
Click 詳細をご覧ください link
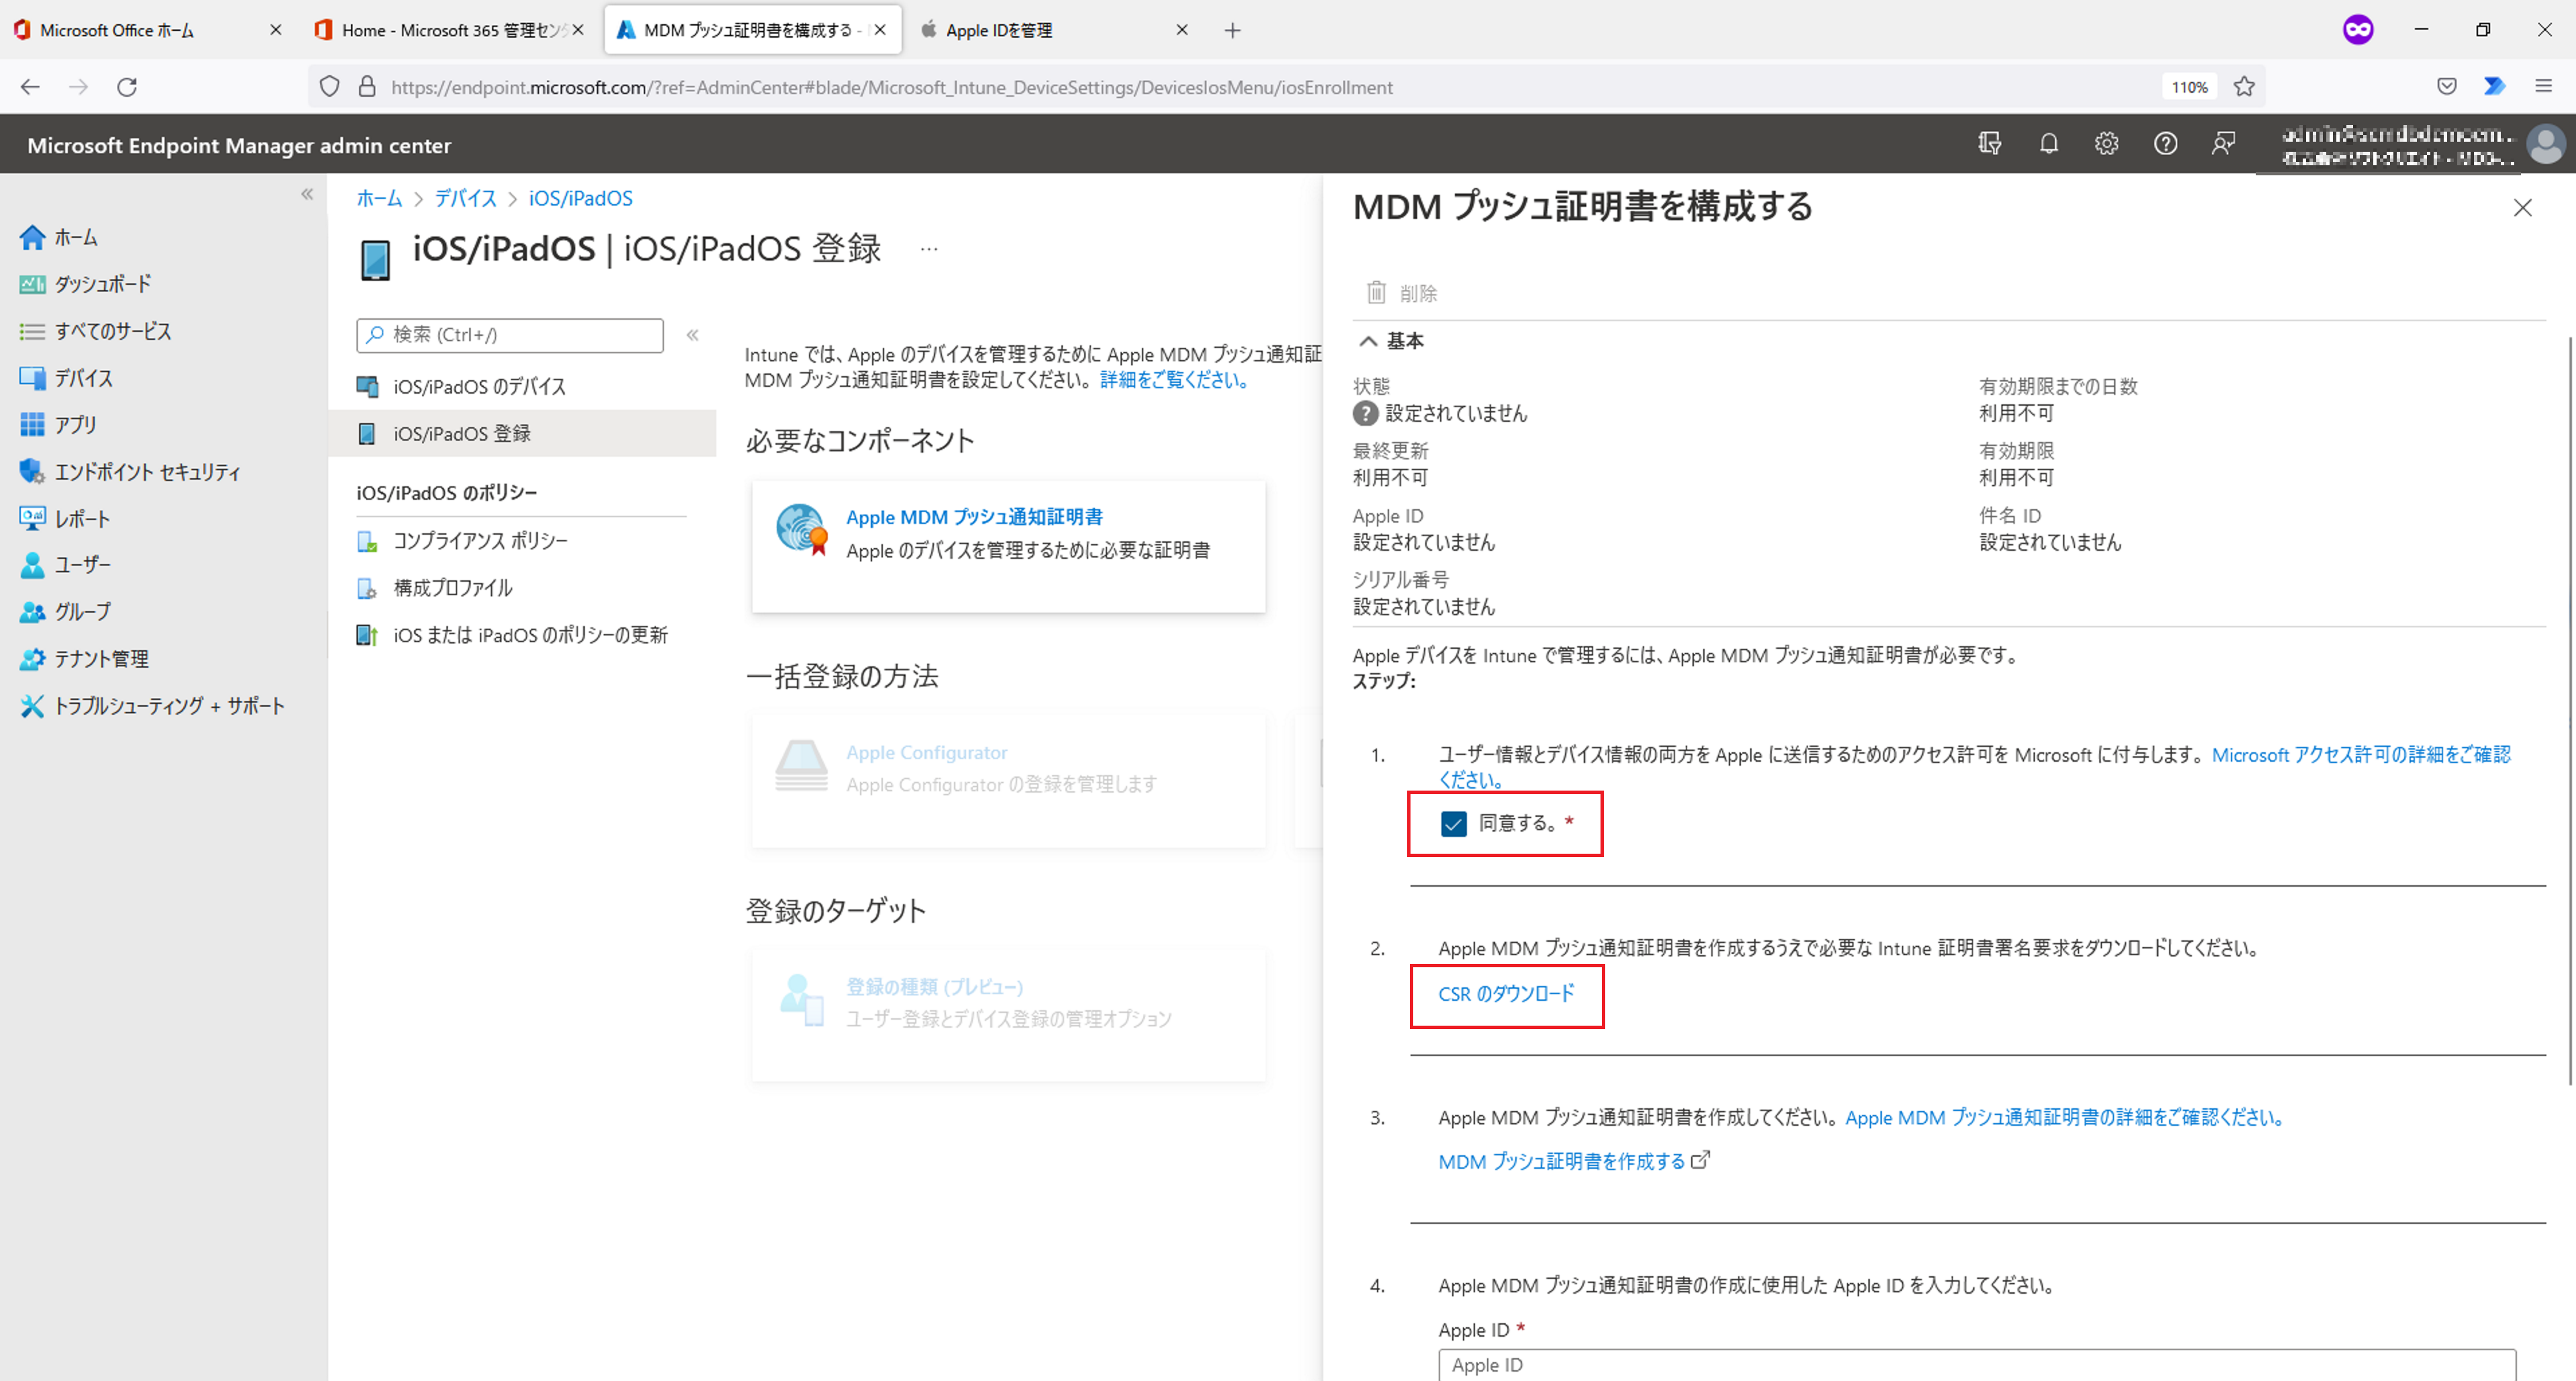[1174, 380]
